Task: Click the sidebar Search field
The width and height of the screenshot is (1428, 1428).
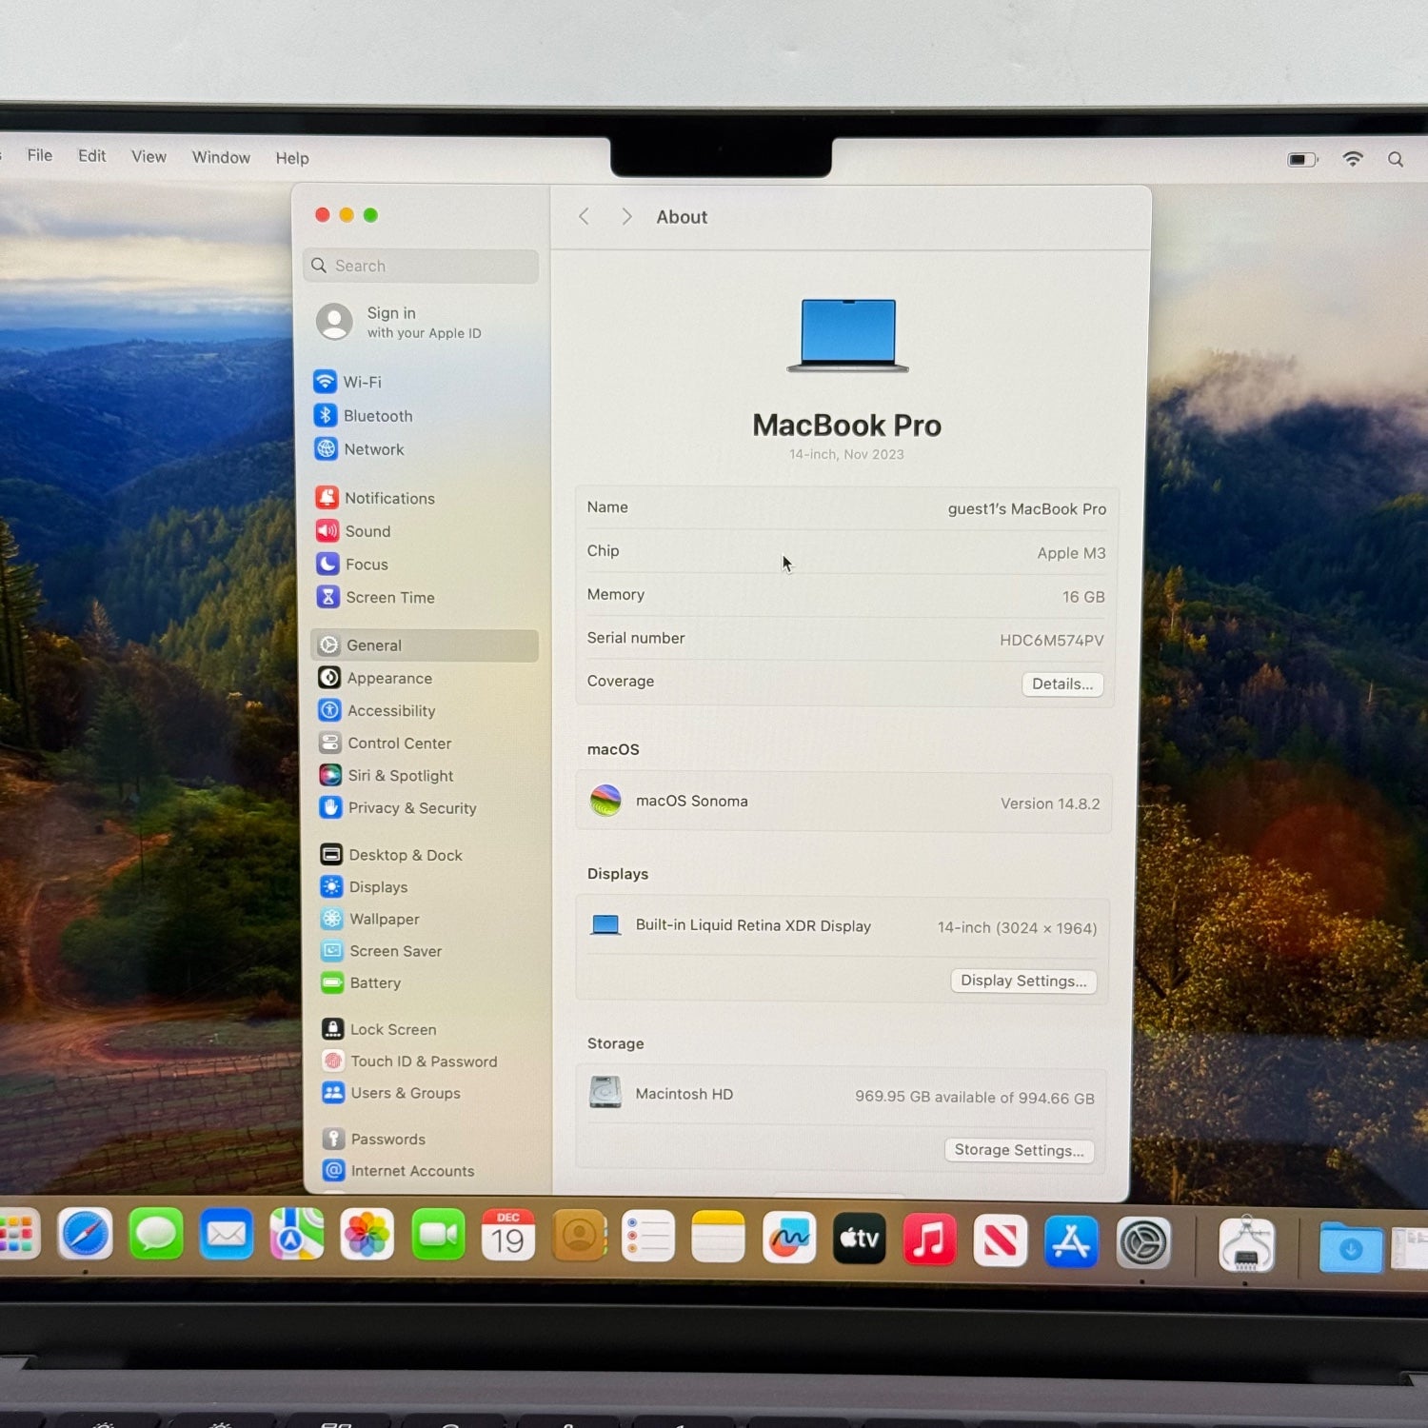Action: click(421, 266)
